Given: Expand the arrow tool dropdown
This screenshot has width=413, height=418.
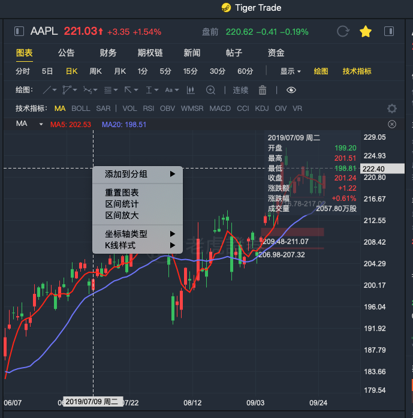Looking at the screenshot, I should pyautogui.click(x=136, y=90).
